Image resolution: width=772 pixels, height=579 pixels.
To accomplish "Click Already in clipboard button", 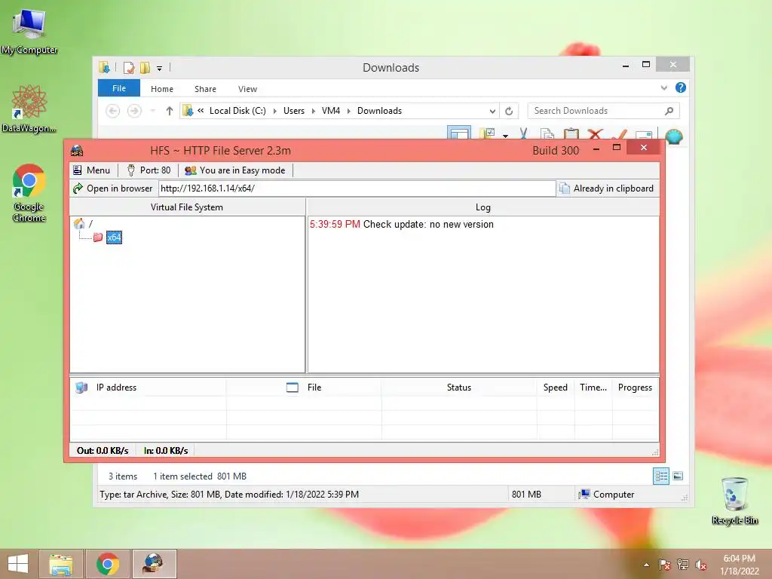I will pyautogui.click(x=607, y=188).
